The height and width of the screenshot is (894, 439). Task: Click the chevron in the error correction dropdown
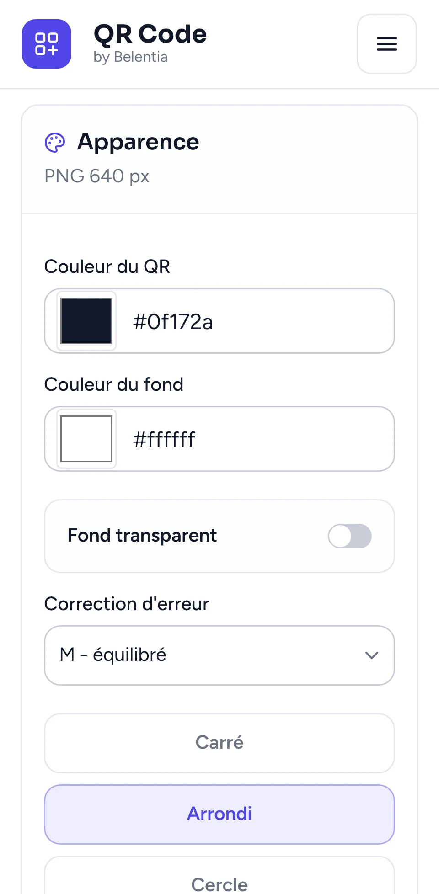coord(372,655)
